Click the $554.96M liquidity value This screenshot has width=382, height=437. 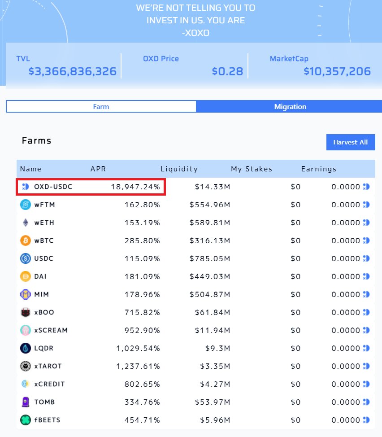210,205
